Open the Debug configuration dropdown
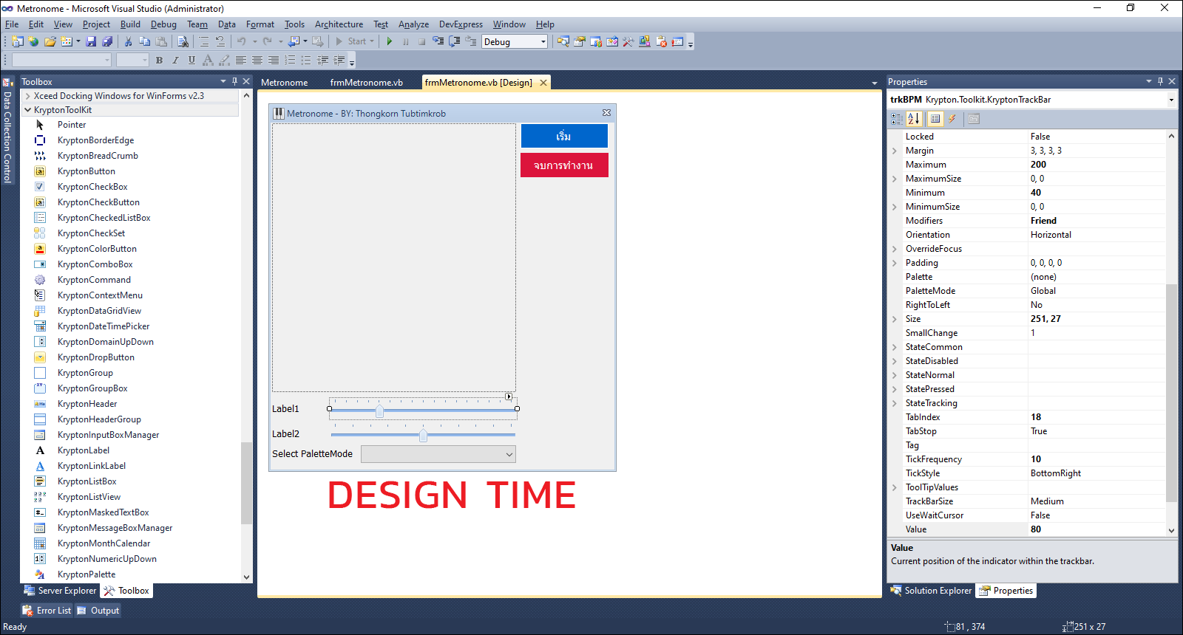The image size is (1183, 635). click(543, 42)
